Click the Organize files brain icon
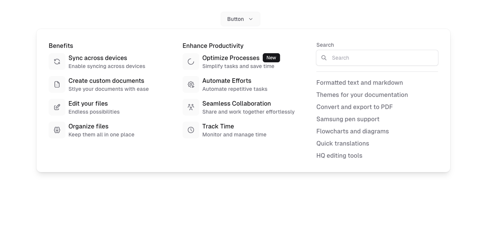 [57, 130]
